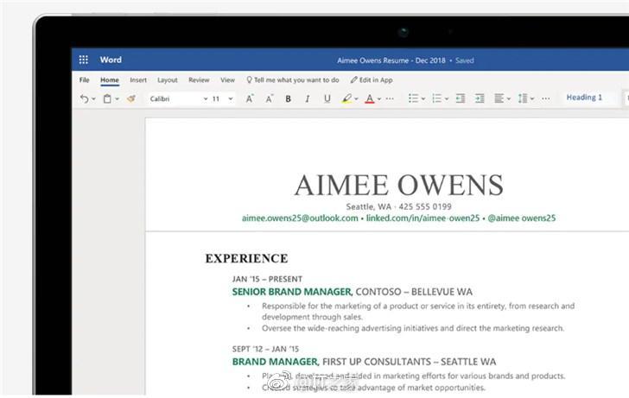Expand the Paste options dropdown arrow

click(x=118, y=99)
